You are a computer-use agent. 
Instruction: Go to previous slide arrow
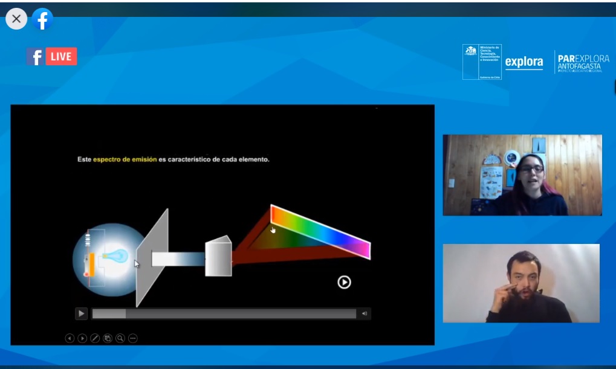pos(70,338)
